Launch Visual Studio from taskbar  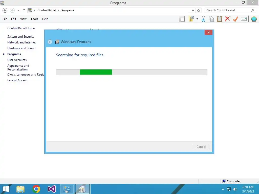click(52, 189)
